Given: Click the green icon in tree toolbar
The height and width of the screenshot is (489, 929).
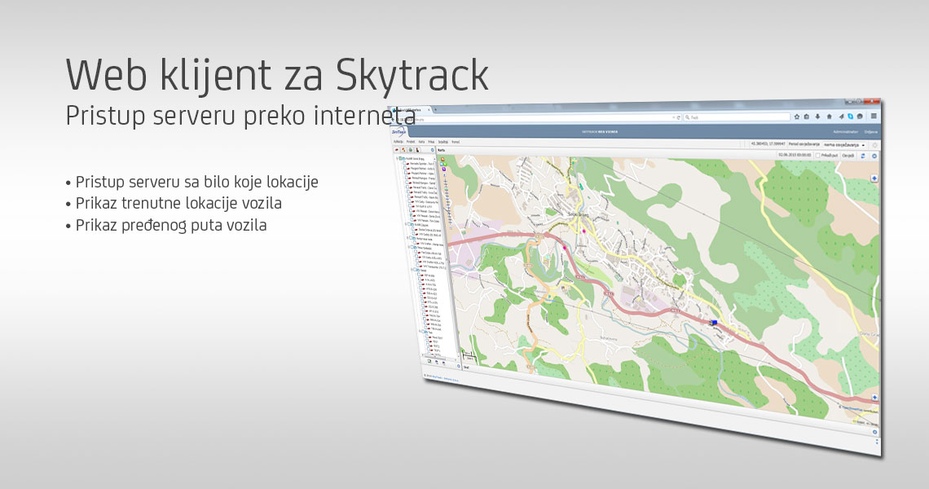Looking at the screenshot, I should pyautogui.click(x=411, y=150).
